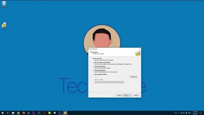Select the "I'm not sure" radio option
The height and width of the screenshot is (115, 204).
pos(93,58)
